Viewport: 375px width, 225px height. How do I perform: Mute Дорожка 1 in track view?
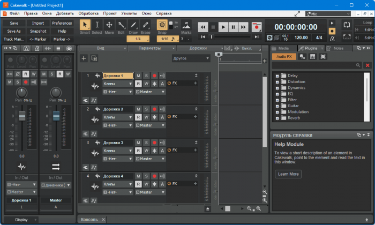(x=138, y=76)
